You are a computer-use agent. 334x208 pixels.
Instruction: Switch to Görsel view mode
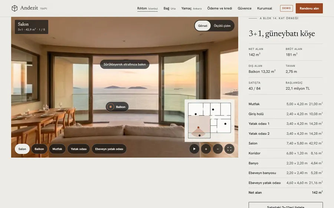pos(203,26)
